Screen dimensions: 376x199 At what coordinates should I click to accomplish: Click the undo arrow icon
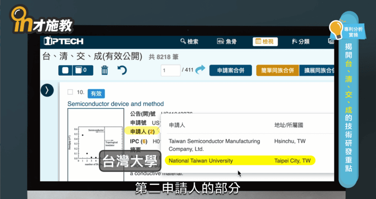tap(122, 70)
